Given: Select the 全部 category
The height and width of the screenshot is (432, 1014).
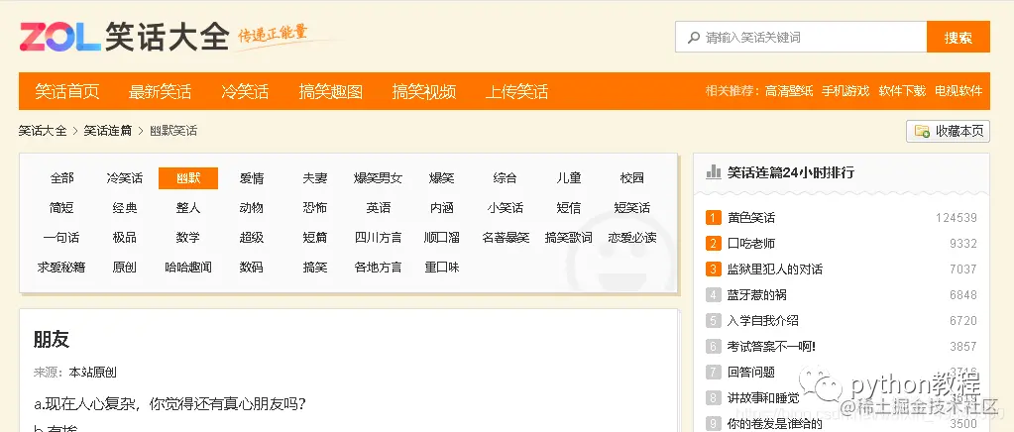Looking at the screenshot, I should [62, 177].
